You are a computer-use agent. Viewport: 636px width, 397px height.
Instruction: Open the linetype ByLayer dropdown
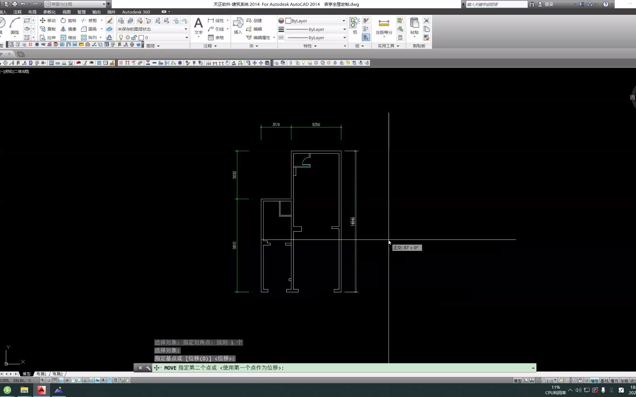coord(315,38)
